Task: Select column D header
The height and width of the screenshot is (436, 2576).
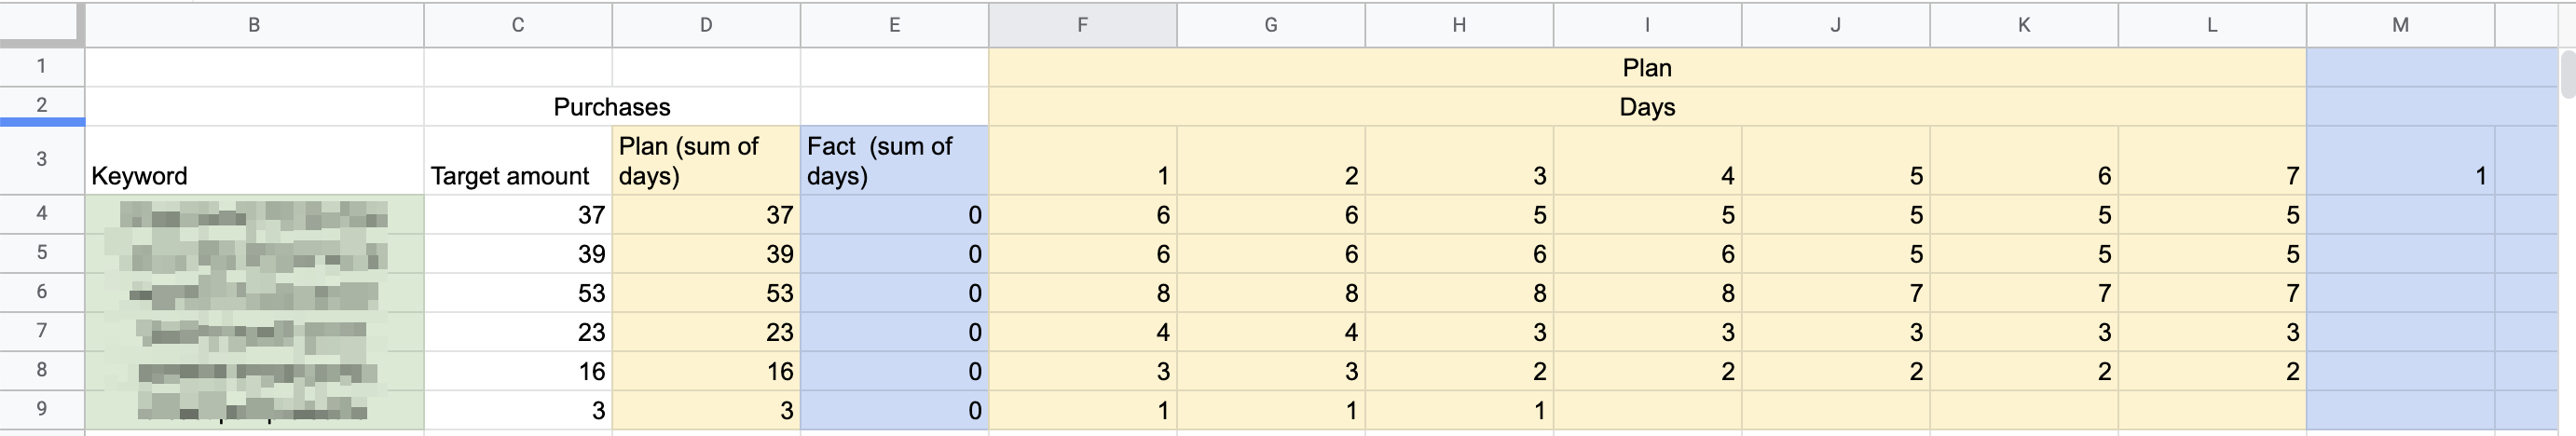Action: pyautogui.click(x=705, y=25)
